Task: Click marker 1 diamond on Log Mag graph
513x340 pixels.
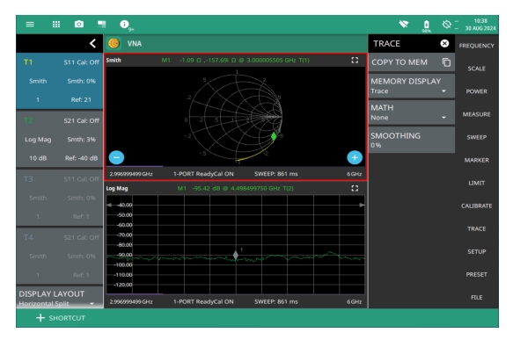Action: point(236,255)
